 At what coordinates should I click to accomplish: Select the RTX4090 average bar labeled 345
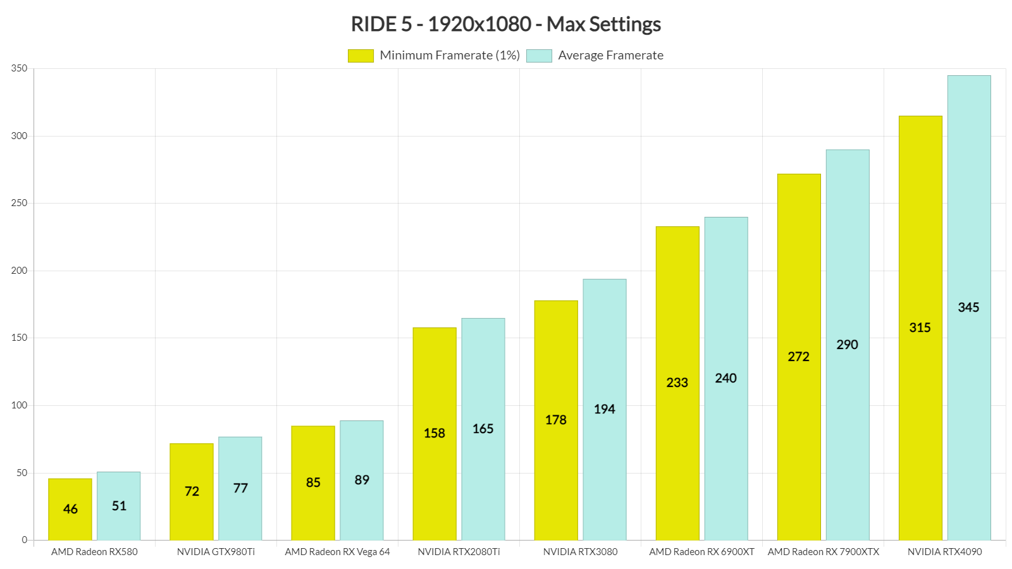968,307
